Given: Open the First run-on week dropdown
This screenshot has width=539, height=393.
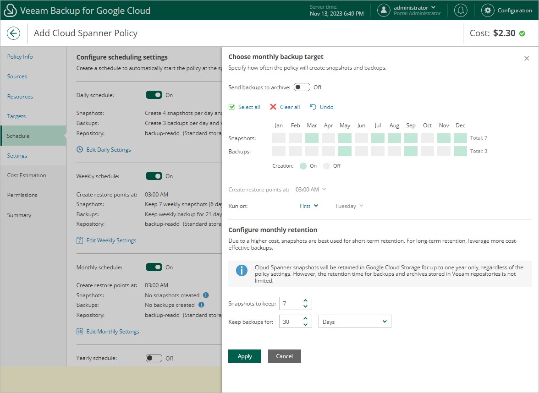Looking at the screenshot, I should 309,206.
